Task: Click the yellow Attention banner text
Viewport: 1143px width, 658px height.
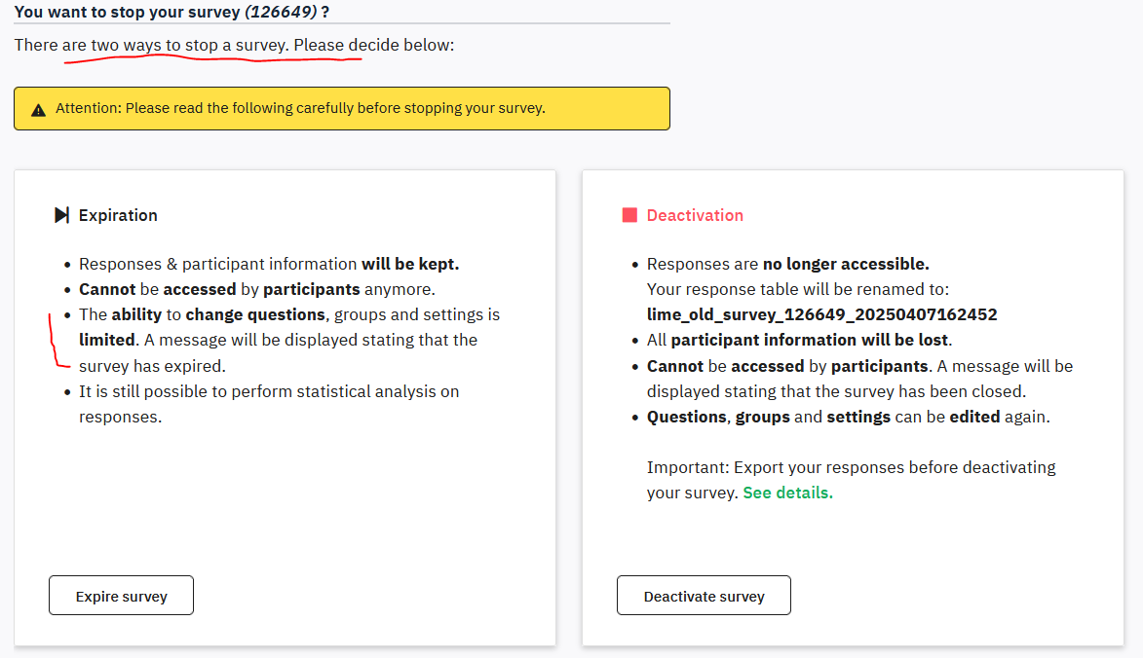Action: click(300, 108)
